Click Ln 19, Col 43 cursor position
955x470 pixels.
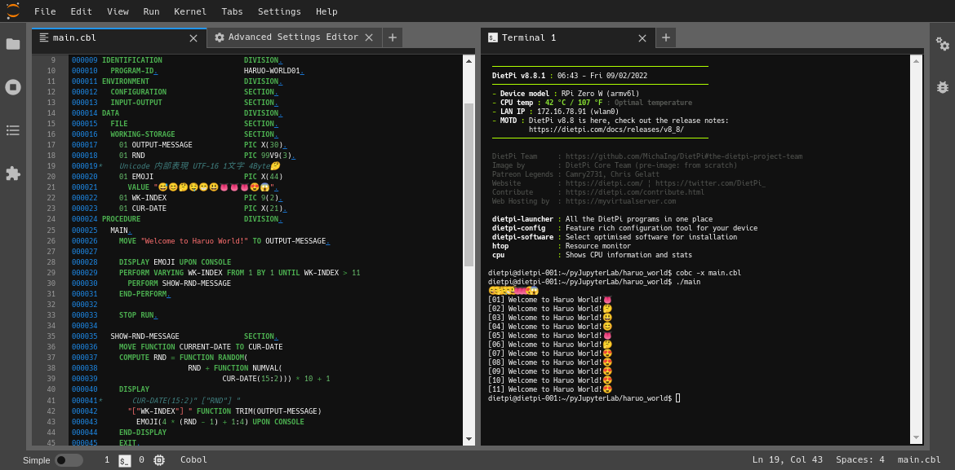pyautogui.click(x=787, y=460)
